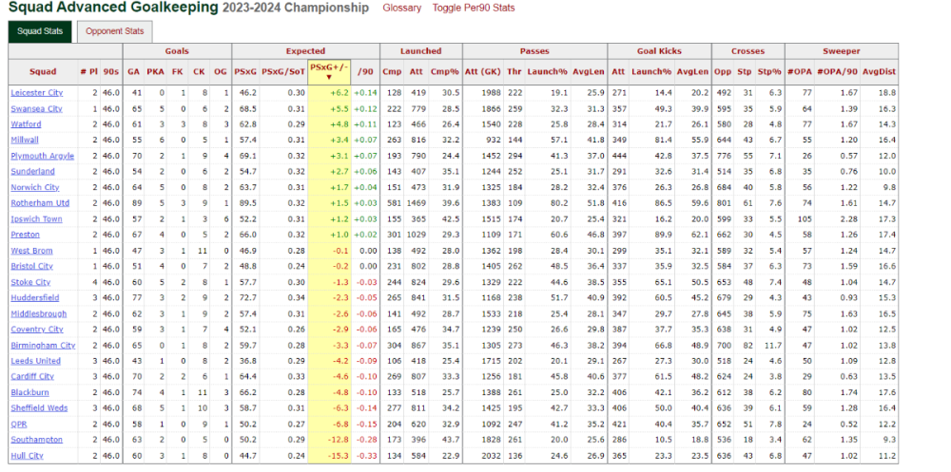This screenshot has height=472, width=951.
Task: Open the Plymouth Argyle link
Action: click(x=41, y=156)
